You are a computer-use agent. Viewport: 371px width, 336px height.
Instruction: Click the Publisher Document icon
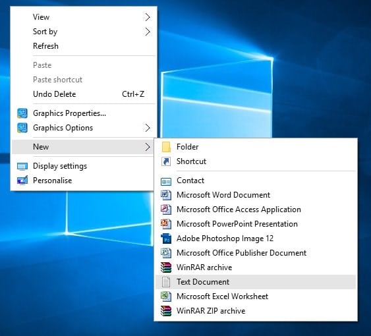tap(166, 253)
